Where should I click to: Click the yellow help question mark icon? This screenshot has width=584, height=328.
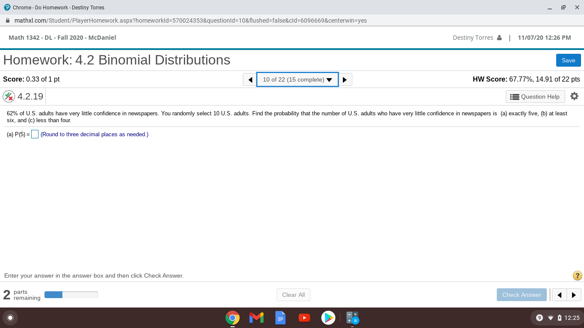(577, 275)
